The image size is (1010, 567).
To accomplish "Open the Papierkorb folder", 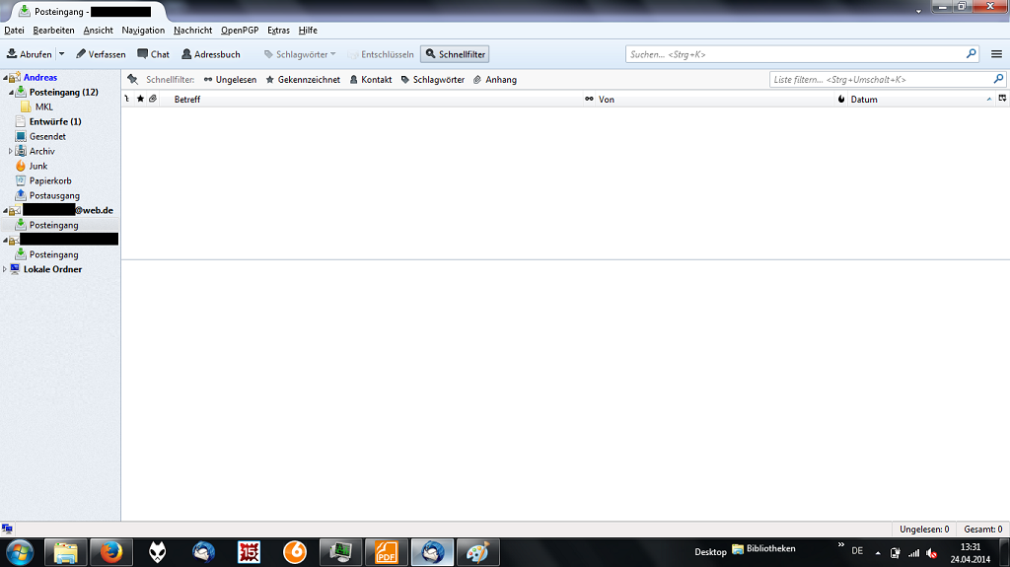I will point(50,181).
